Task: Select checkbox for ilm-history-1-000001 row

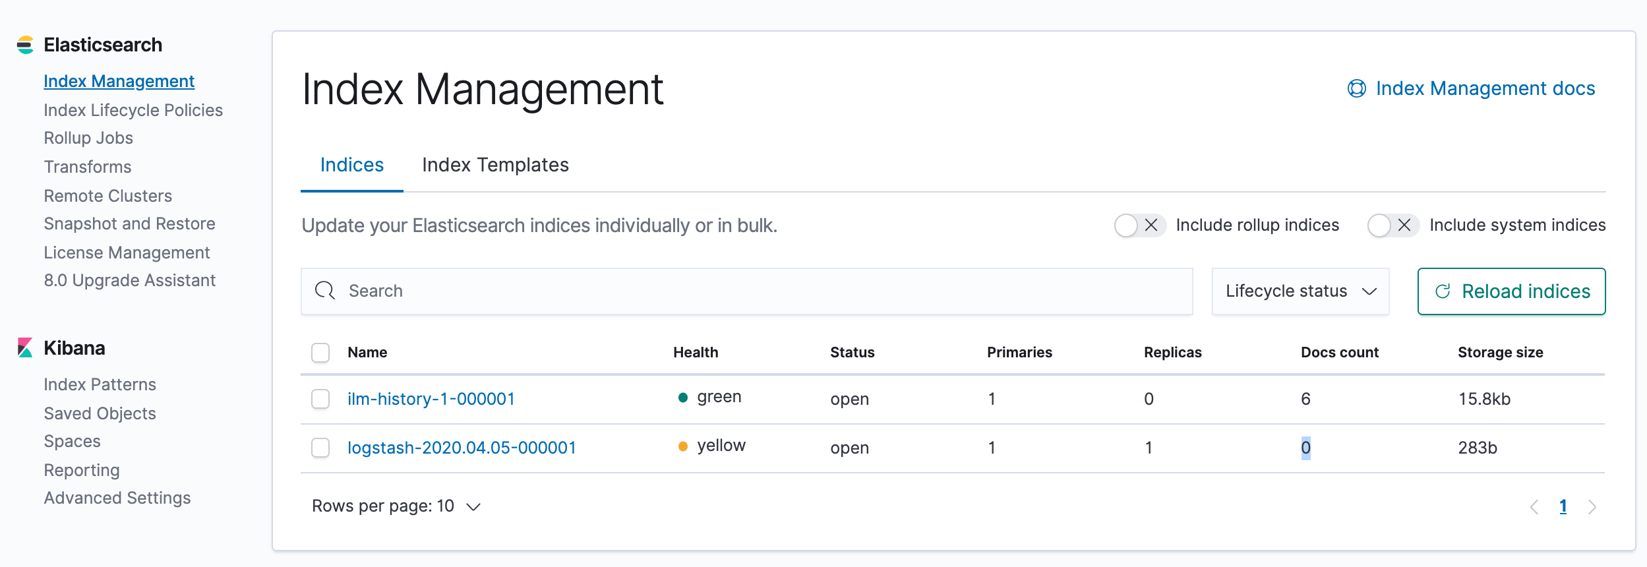Action: pyautogui.click(x=320, y=399)
